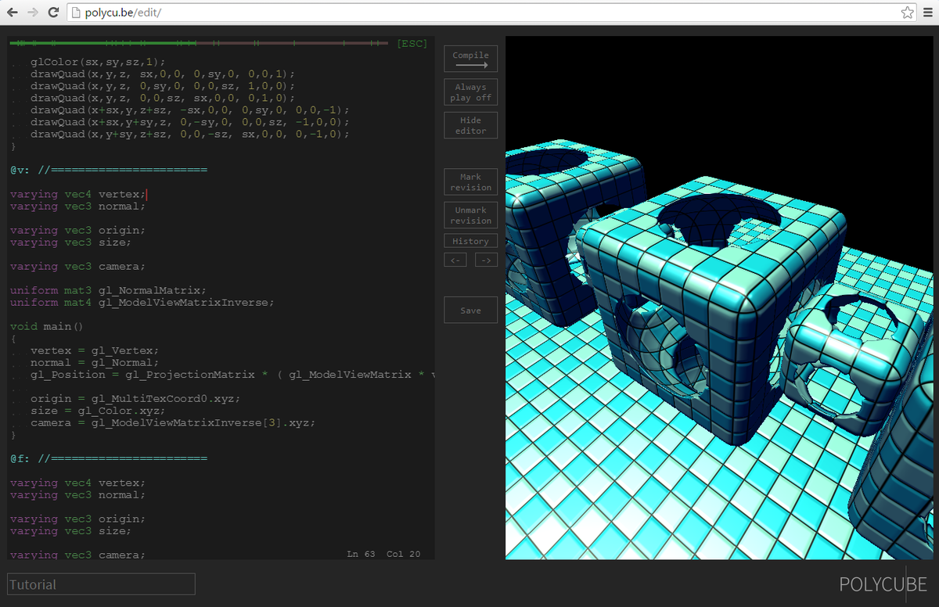The image size is (939, 607).
Task: Click the "uniform mat3 gl_NormalMatrix;" line
Action: point(108,290)
